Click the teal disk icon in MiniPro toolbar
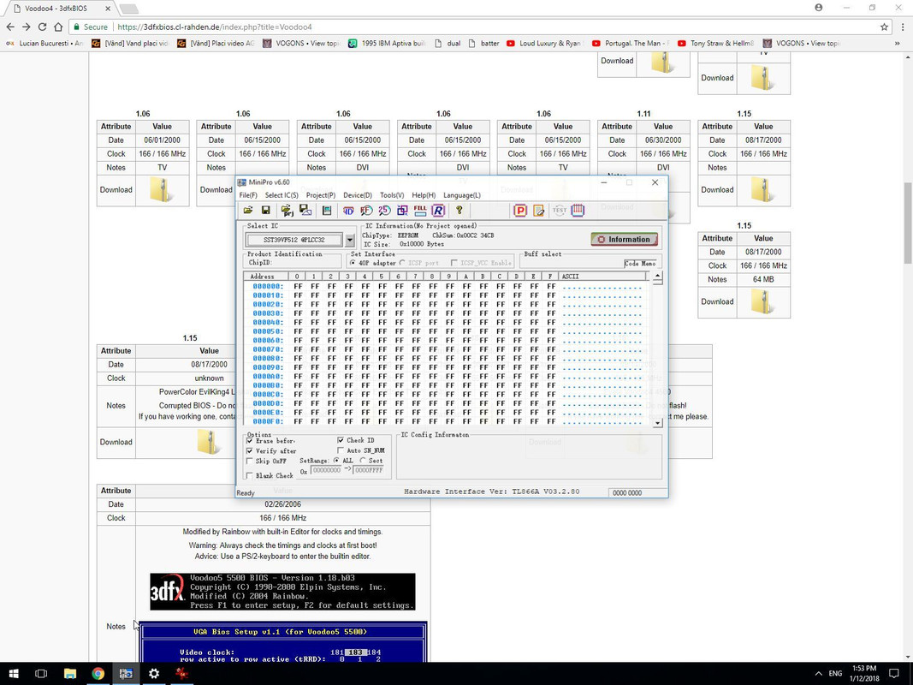The image size is (913, 685). point(327,211)
